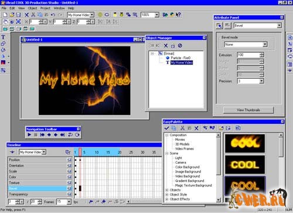The height and width of the screenshot is (213, 293).
Task: Jump to first frame in Navigation Toolbar
Action: tap(42, 135)
